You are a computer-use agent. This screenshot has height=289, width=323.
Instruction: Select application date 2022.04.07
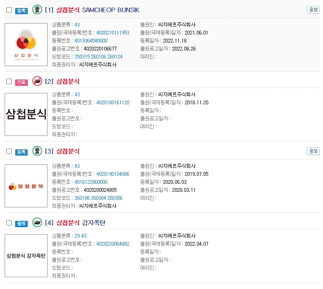196,244
